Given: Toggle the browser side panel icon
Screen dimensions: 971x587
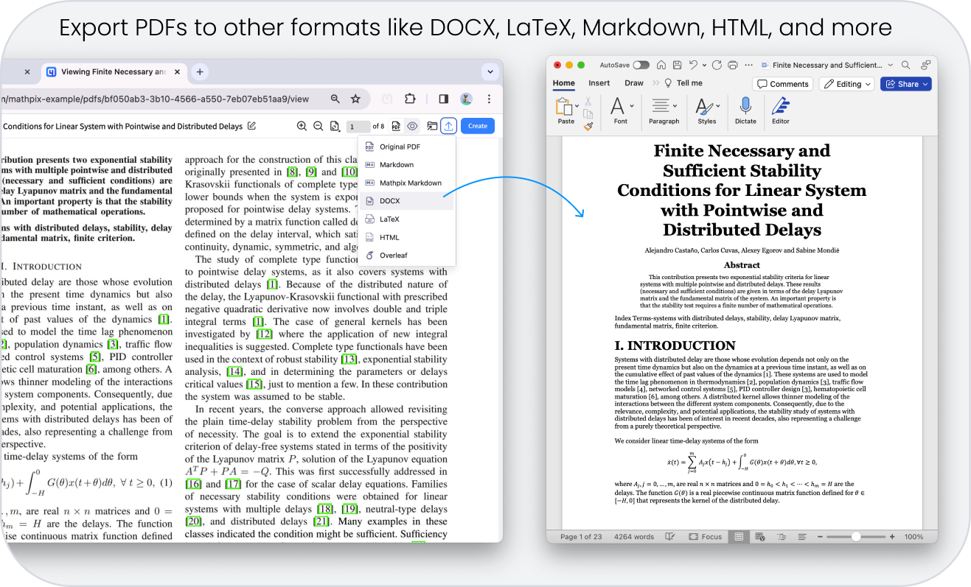Looking at the screenshot, I should pyautogui.click(x=444, y=99).
